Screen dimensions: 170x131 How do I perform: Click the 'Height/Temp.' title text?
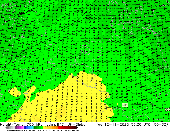coord(13,125)
